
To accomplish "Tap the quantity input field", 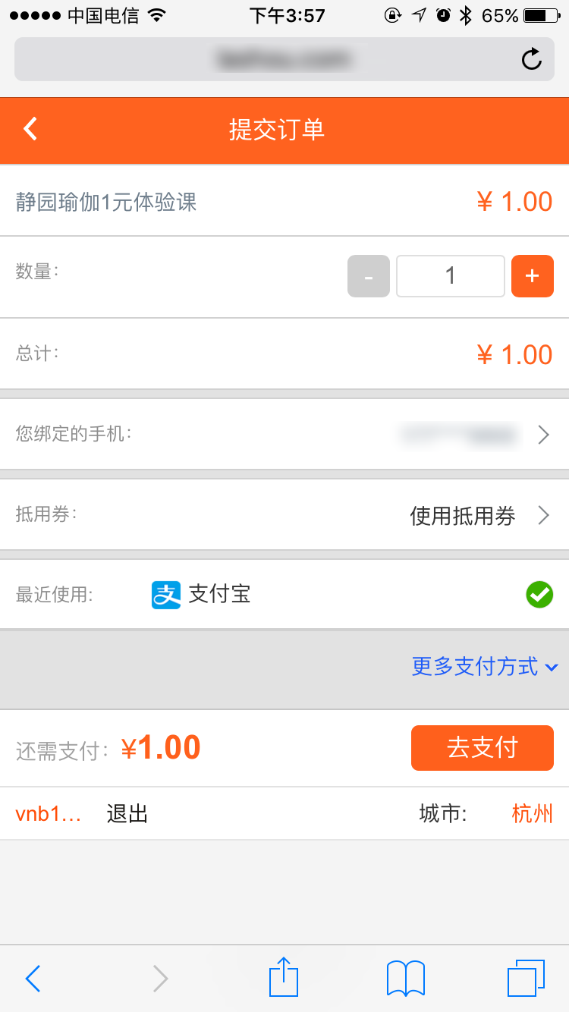I will tap(451, 276).
